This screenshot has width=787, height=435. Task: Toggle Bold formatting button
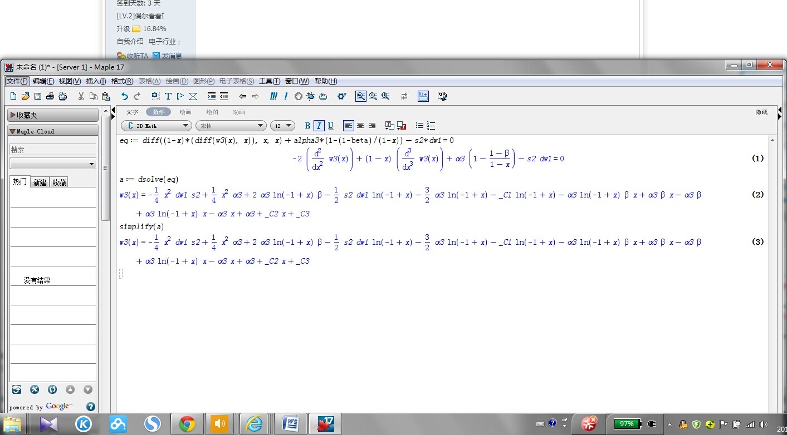tap(307, 126)
